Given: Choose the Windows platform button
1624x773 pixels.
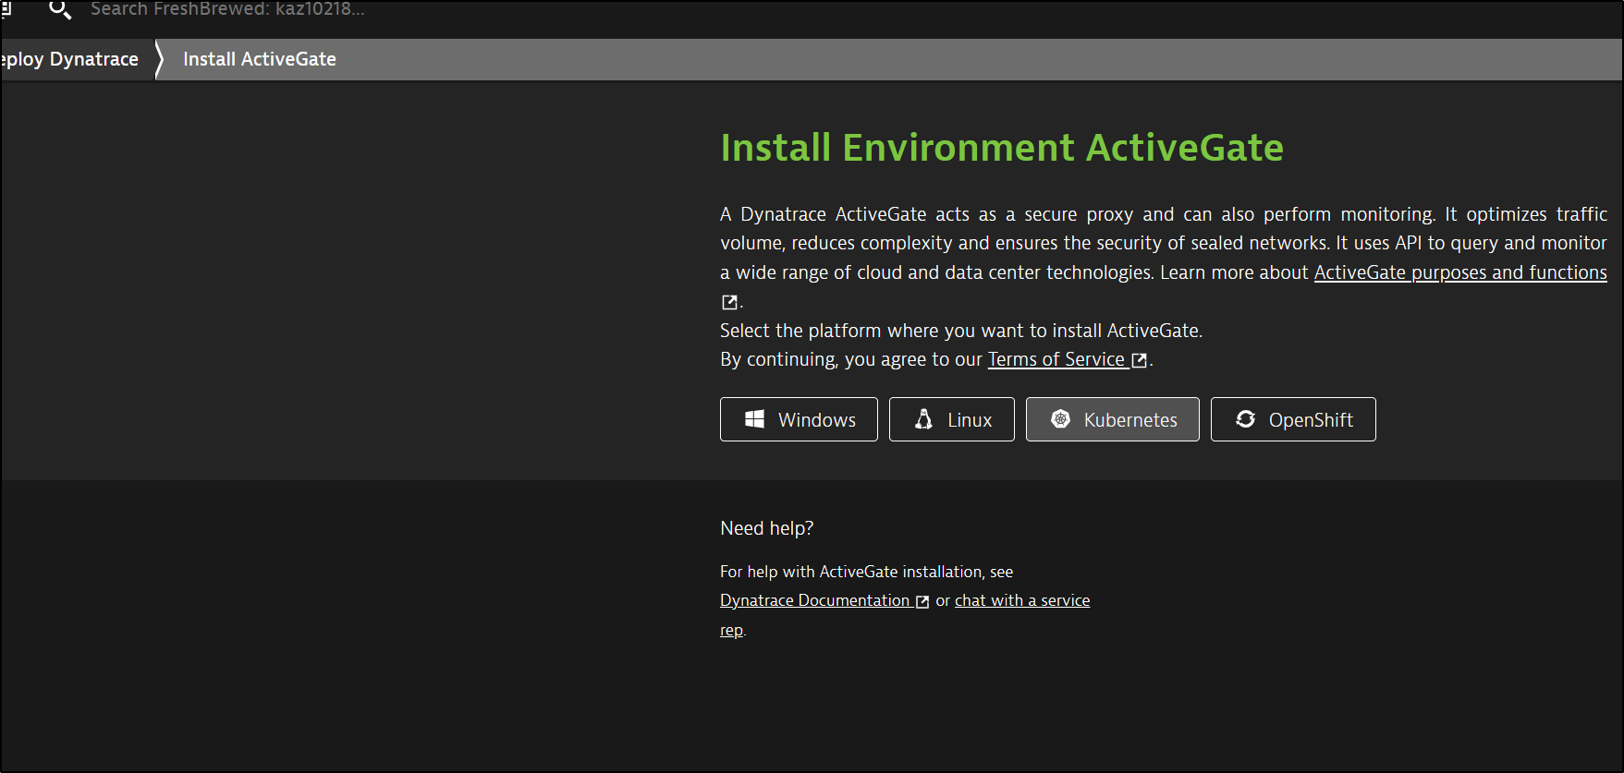Looking at the screenshot, I should click(x=799, y=419).
